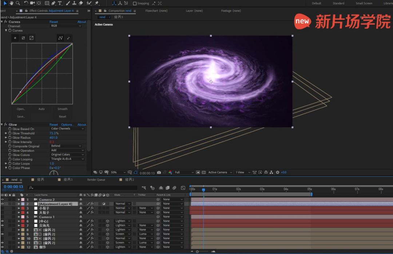Viewport: 393px width, 254px height.
Task: Hide the Camera 2 layer
Action: (x=2, y=200)
